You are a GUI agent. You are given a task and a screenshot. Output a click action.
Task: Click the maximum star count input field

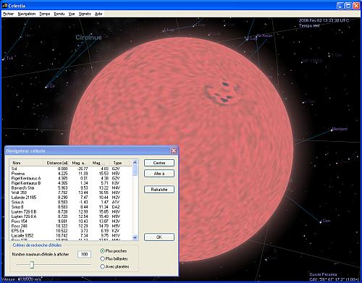coord(84,254)
